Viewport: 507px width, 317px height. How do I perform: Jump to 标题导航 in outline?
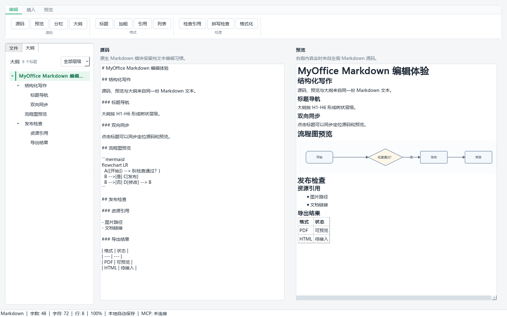coord(39,95)
